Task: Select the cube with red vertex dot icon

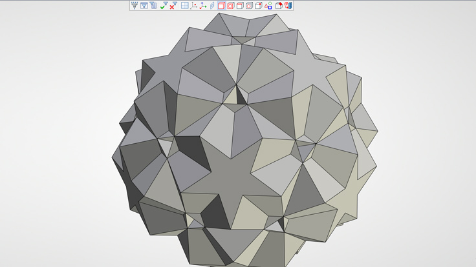Action: [258, 5]
